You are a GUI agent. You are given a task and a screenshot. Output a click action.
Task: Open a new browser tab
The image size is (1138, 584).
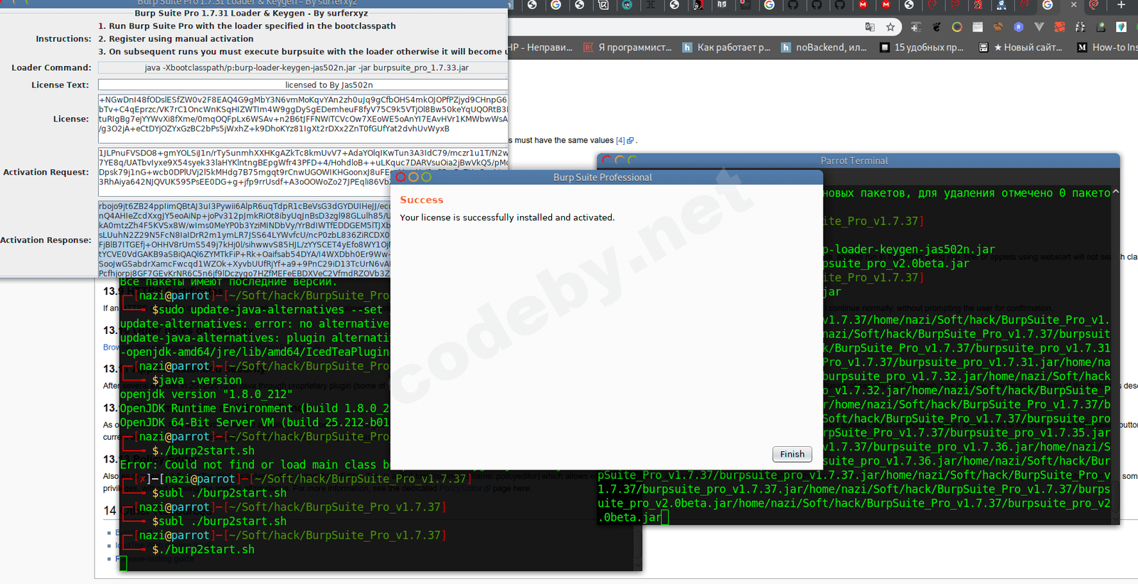pyautogui.click(x=1121, y=5)
